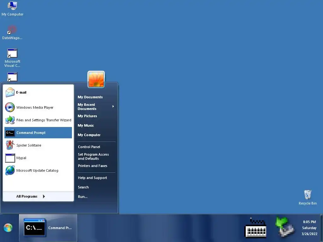This screenshot has width=323, height=242.
Task: Click the E-mail envelope icon
Action: (x=10, y=92)
